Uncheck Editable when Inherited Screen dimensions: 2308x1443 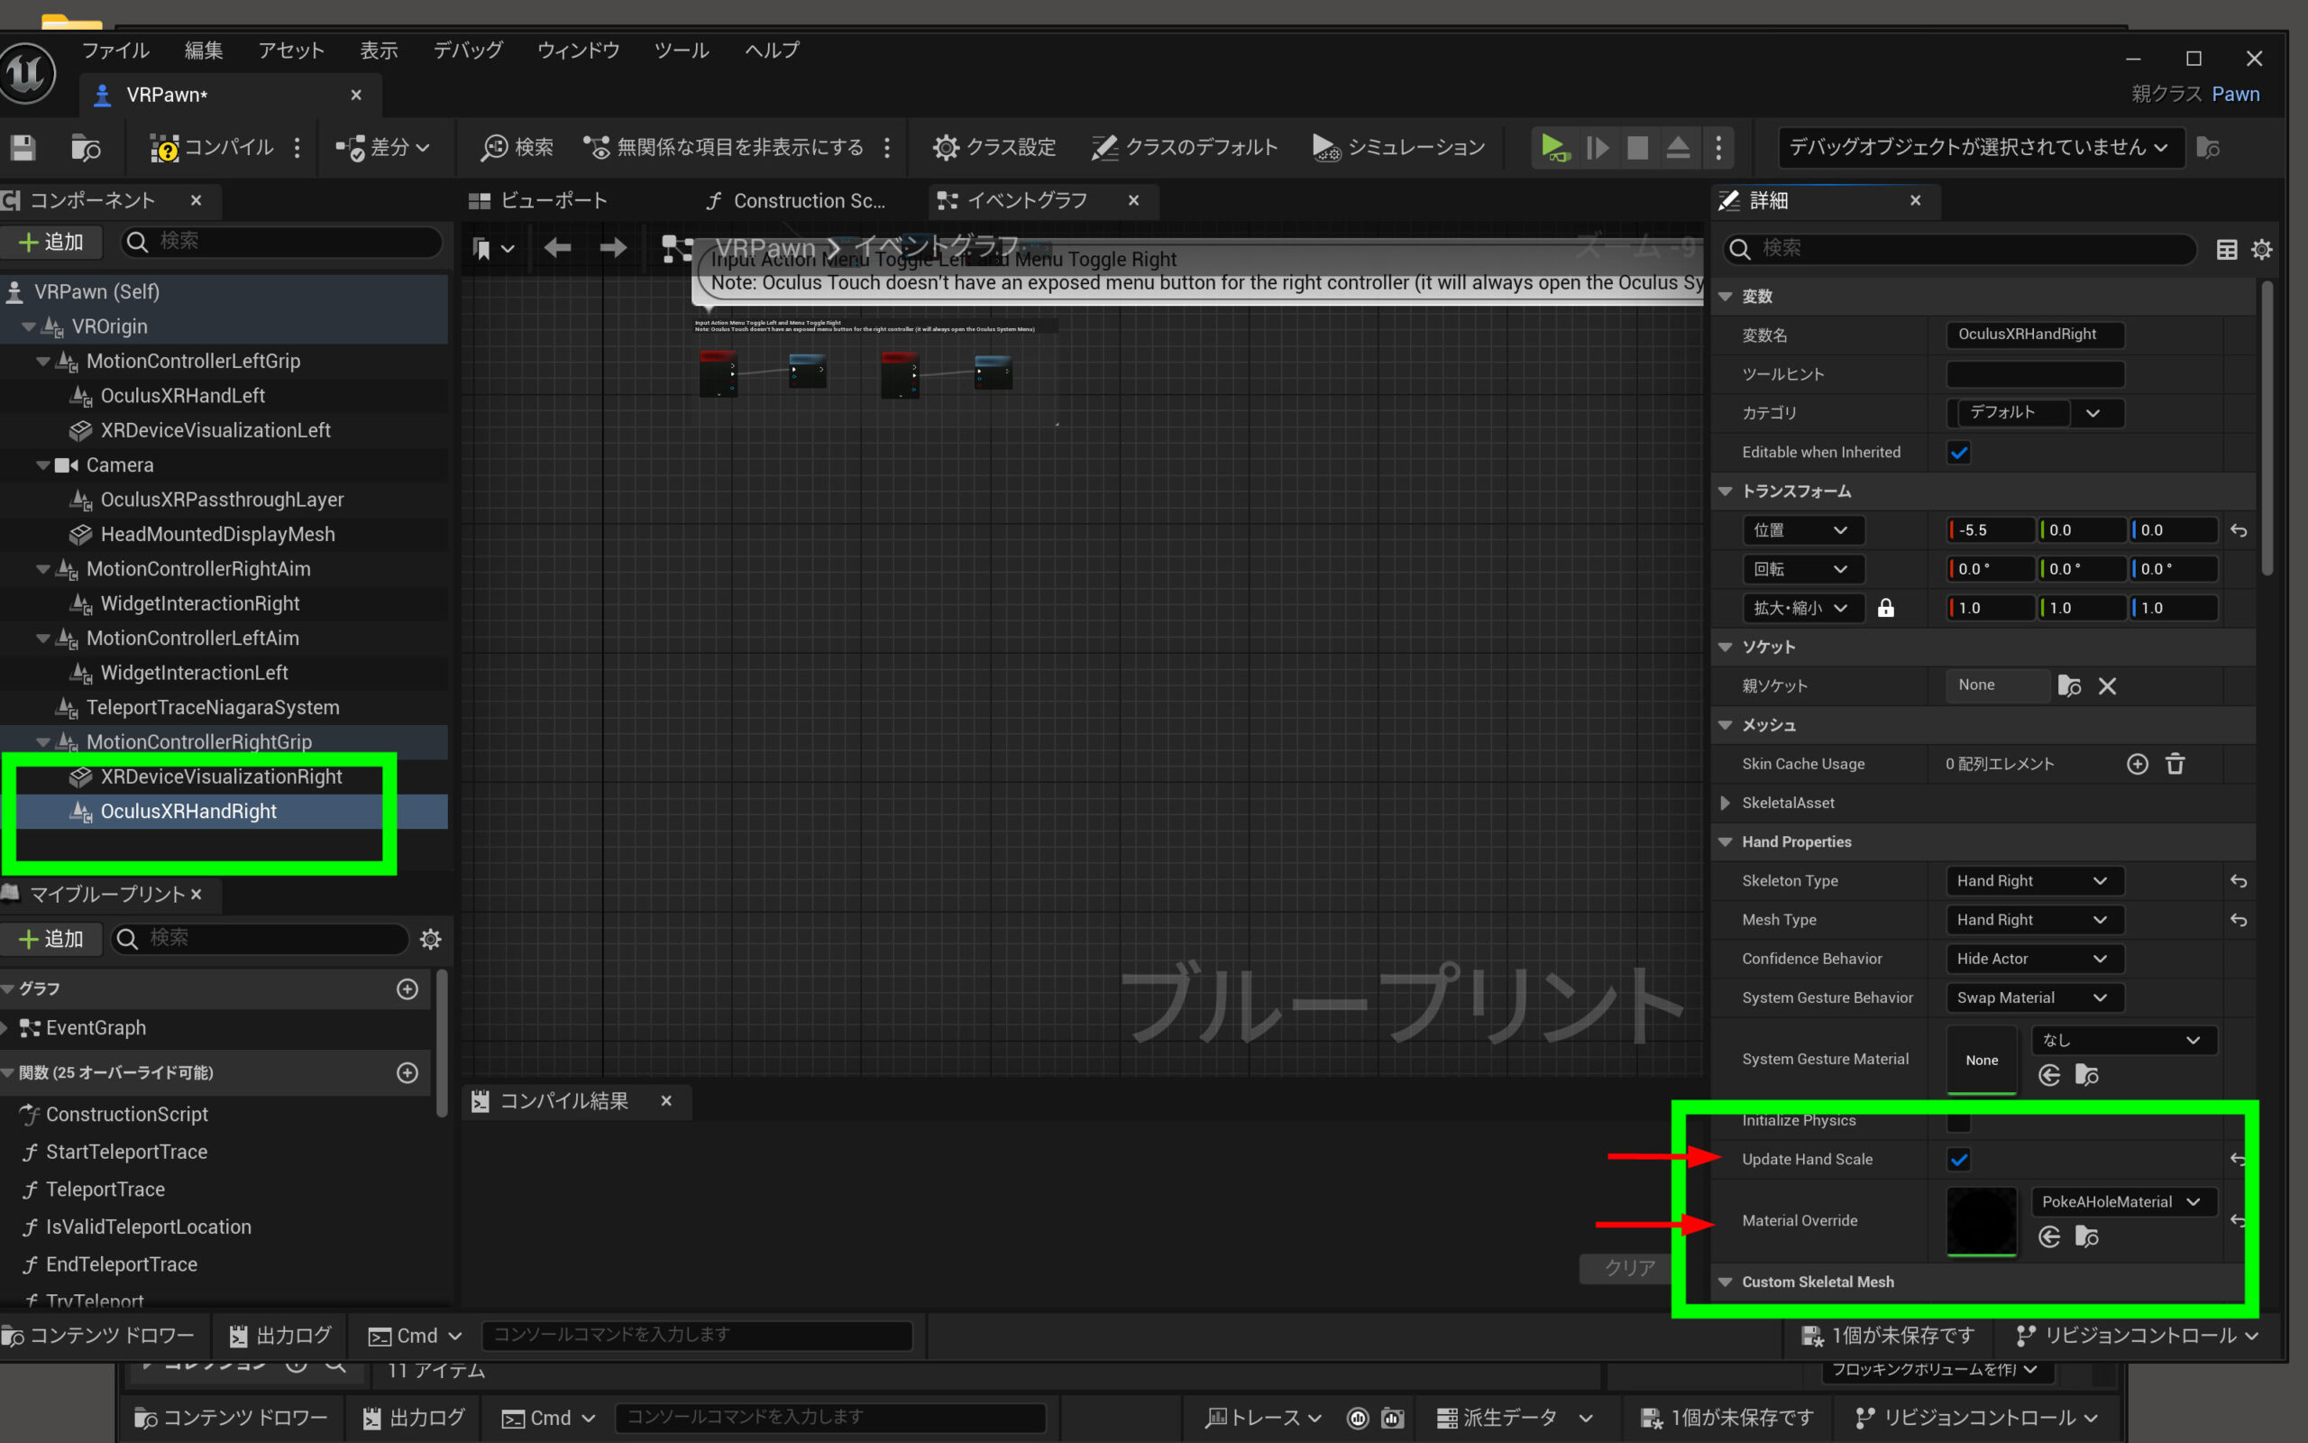pos(1959,453)
